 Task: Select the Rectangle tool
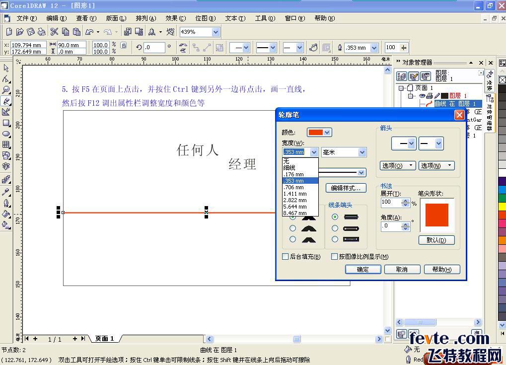coord(6,123)
